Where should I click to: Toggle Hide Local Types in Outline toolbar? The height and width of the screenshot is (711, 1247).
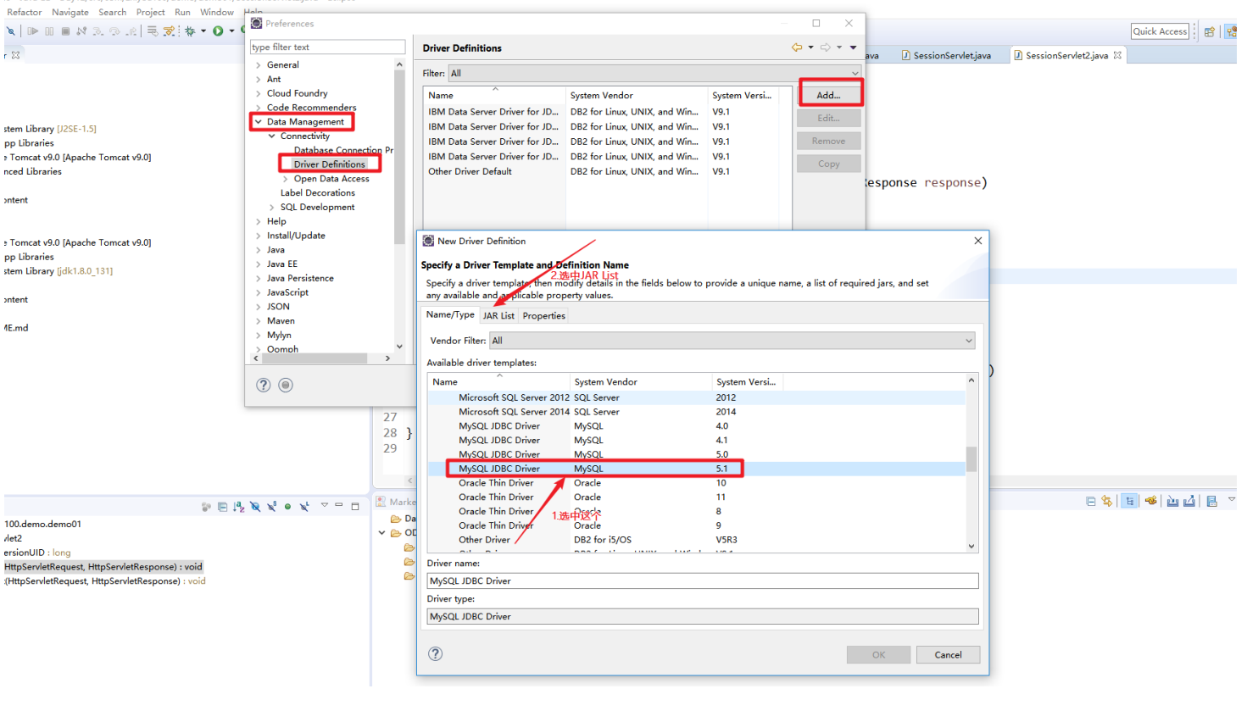304,507
